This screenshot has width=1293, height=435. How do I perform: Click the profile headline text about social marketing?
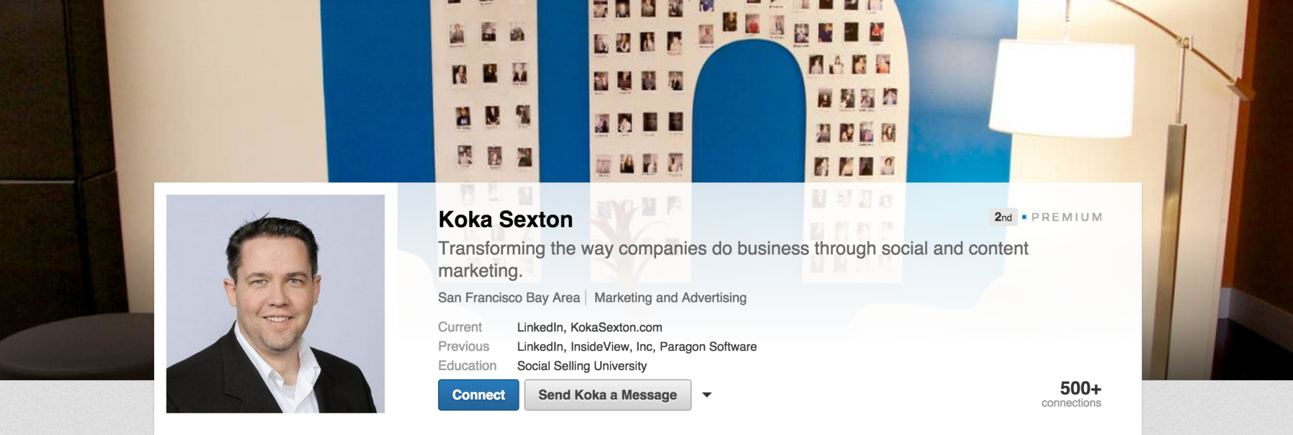[x=669, y=248]
